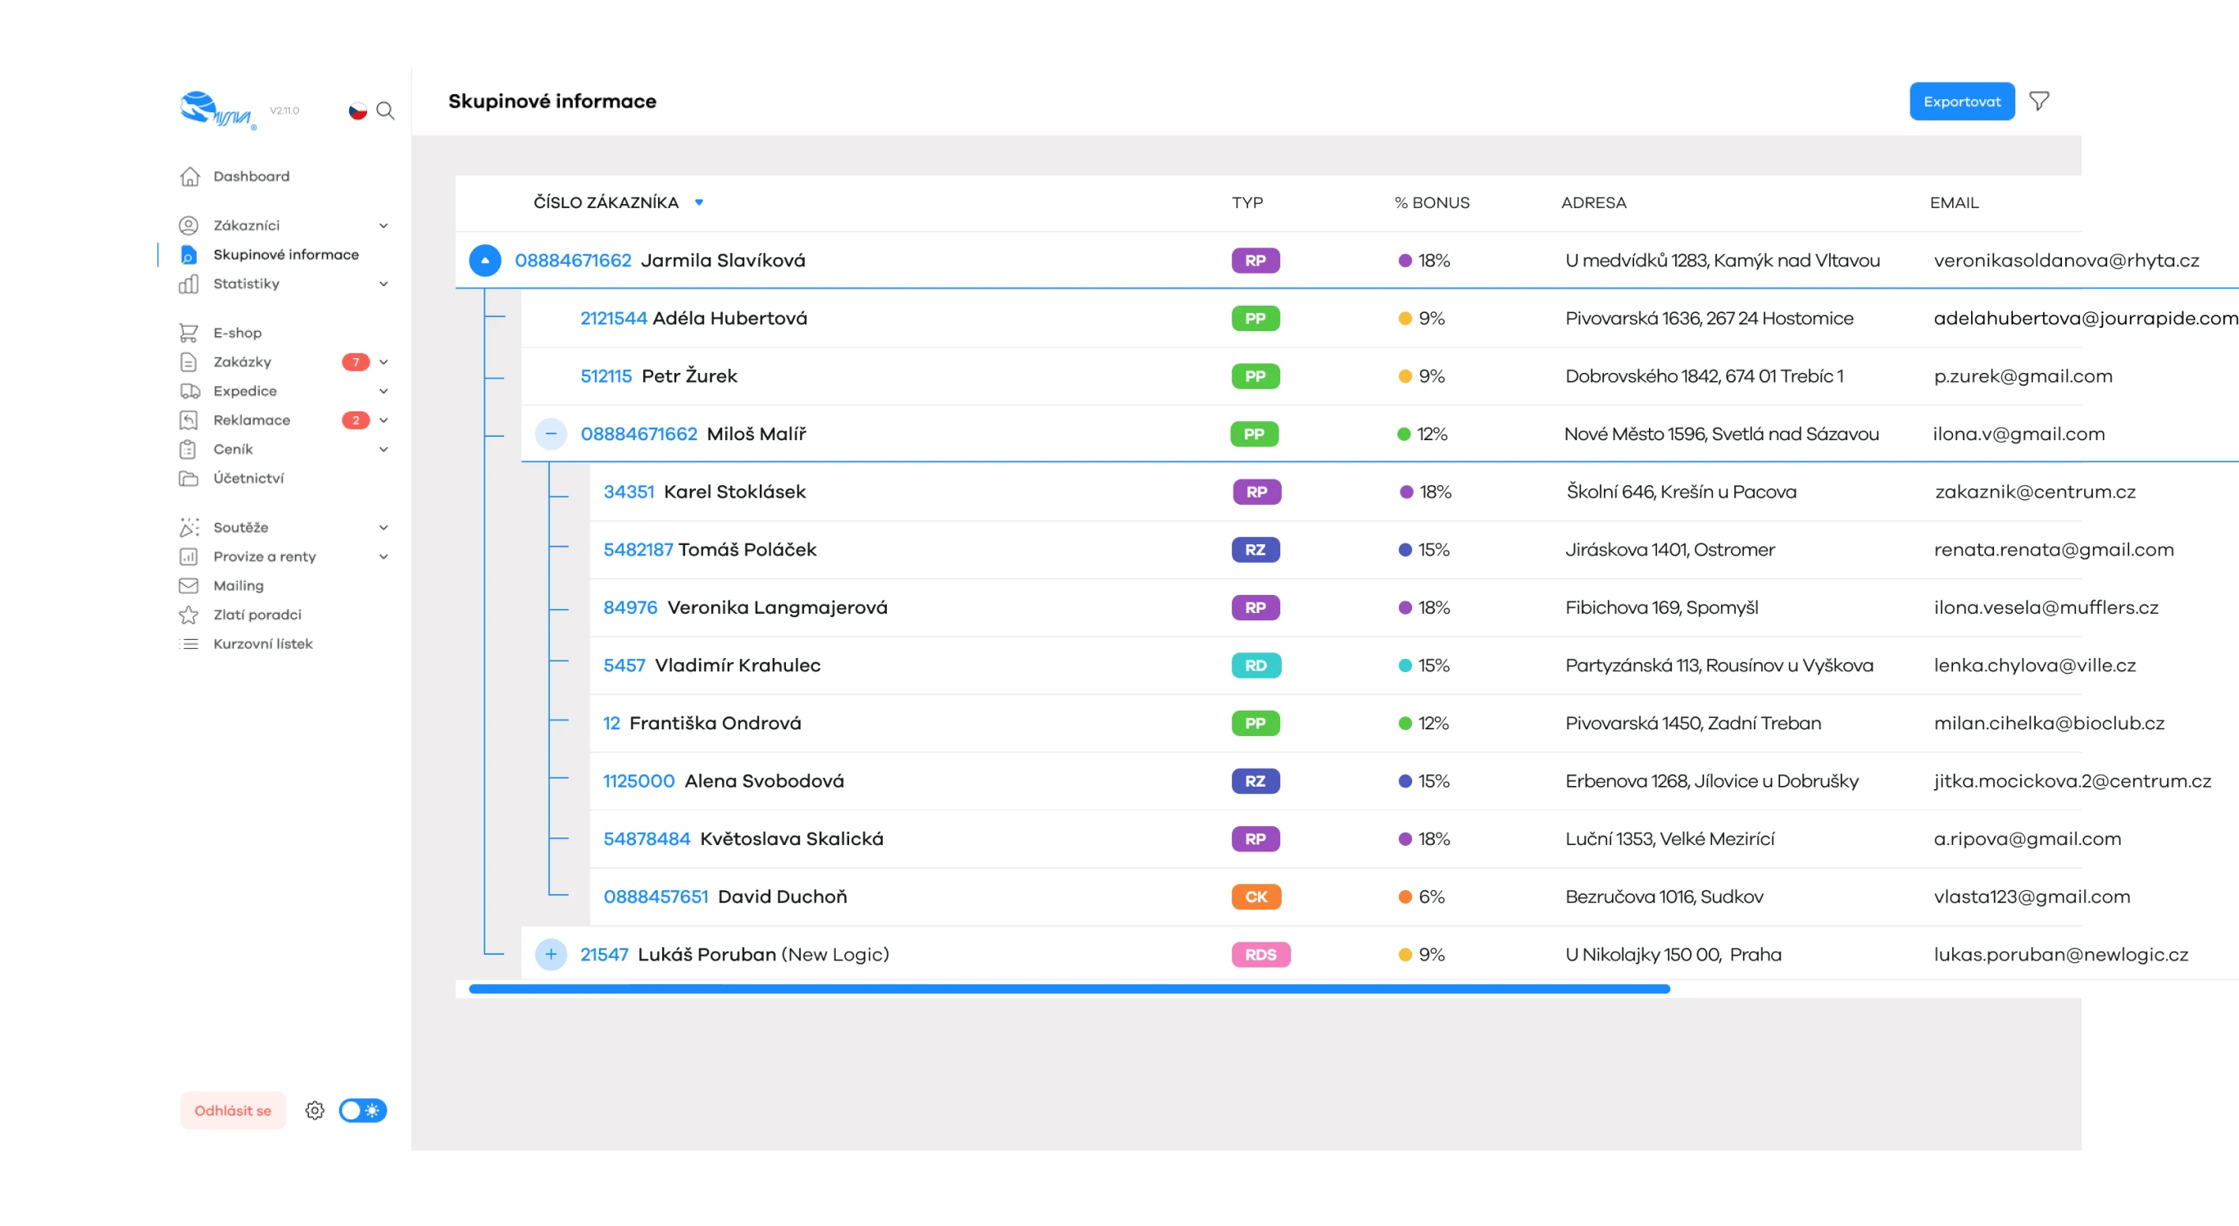Click the horizontal table scrollbar
Viewport: 2239px width, 1226px height.
click(1069, 989)
